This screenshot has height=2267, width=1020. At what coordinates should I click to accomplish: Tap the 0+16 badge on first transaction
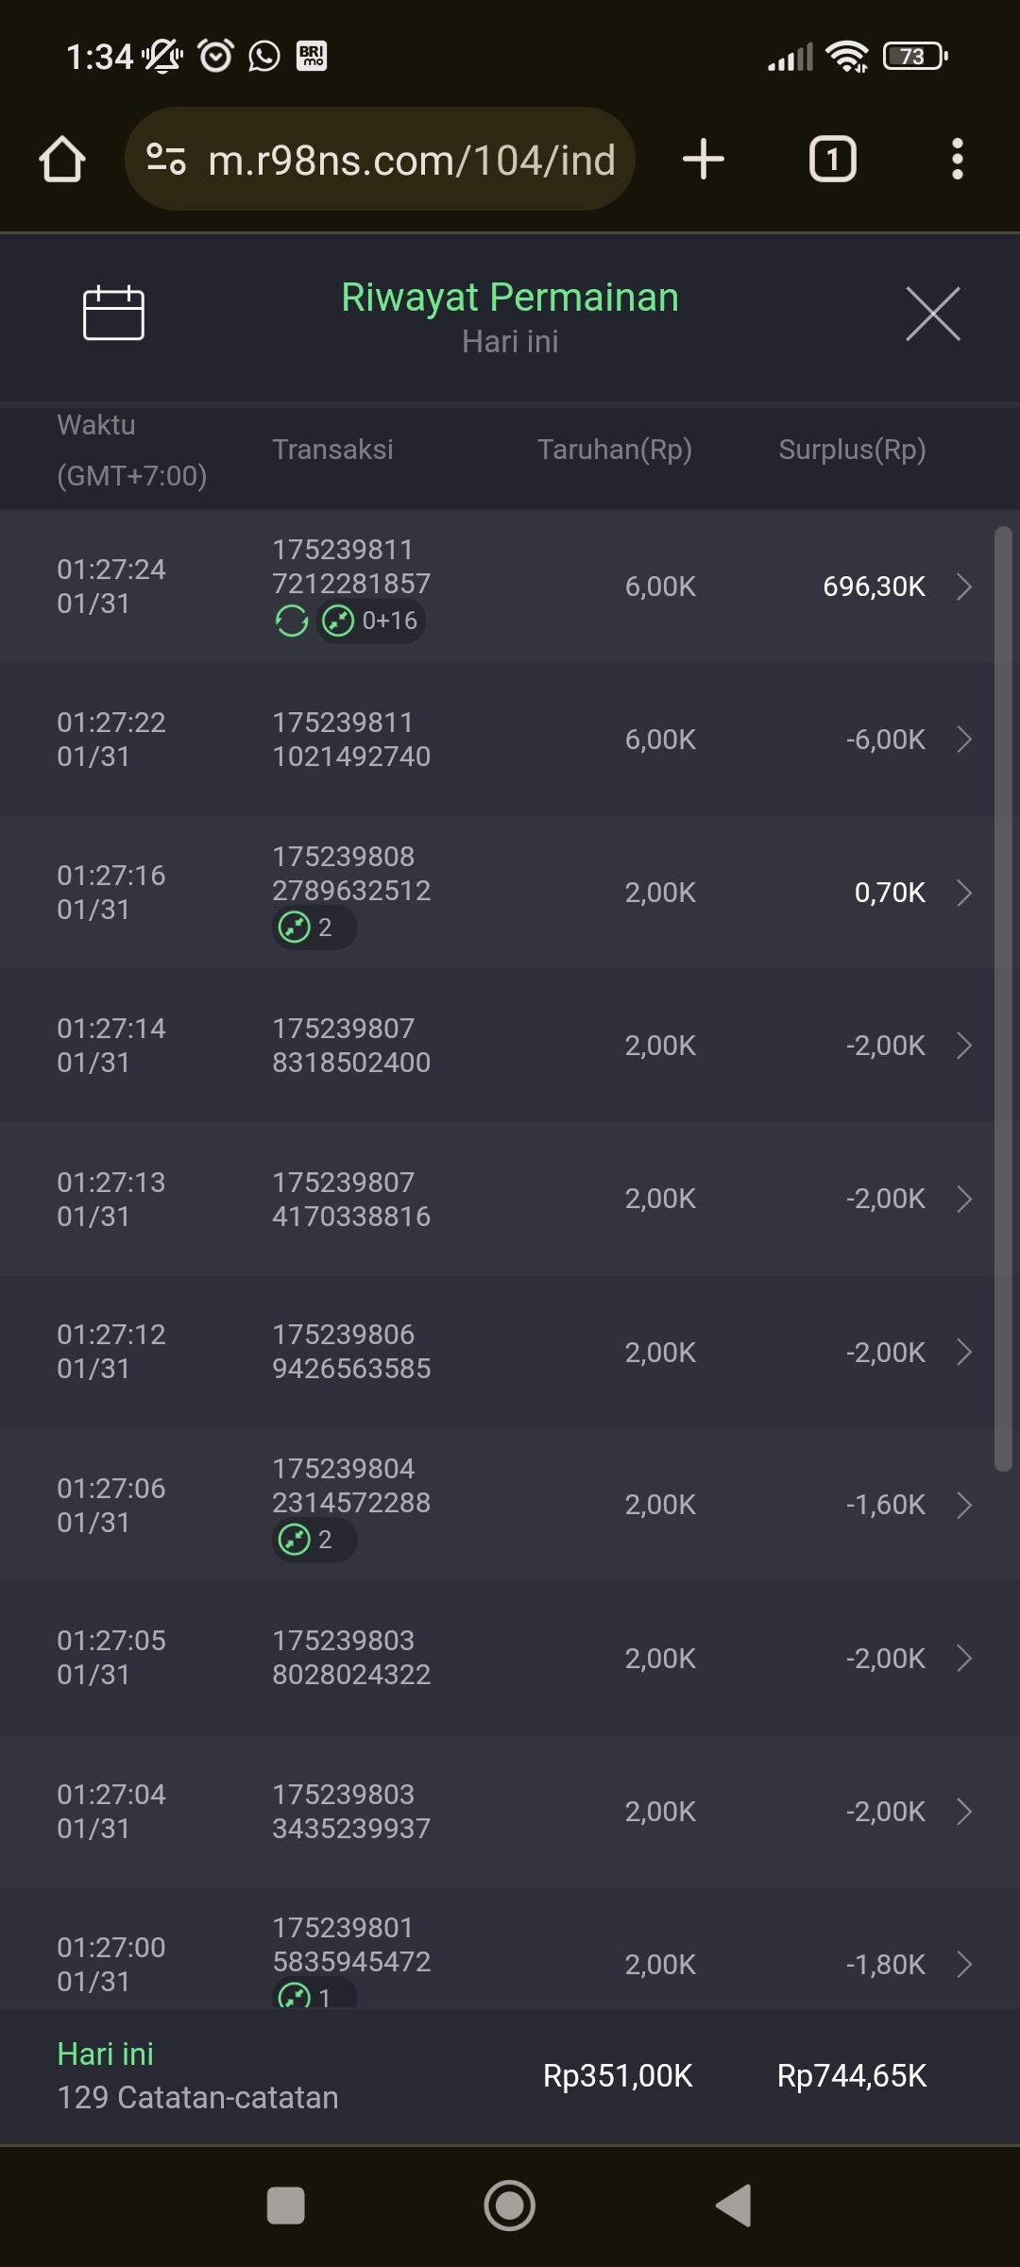[x=371, y=621]
